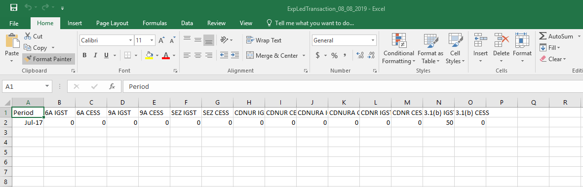This screenshot has height=187, width=583.
Task: Toggle Bold formatting
Action: (x=84, y=55)
